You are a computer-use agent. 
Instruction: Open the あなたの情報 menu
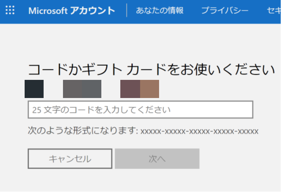click(x=159, y=10)
